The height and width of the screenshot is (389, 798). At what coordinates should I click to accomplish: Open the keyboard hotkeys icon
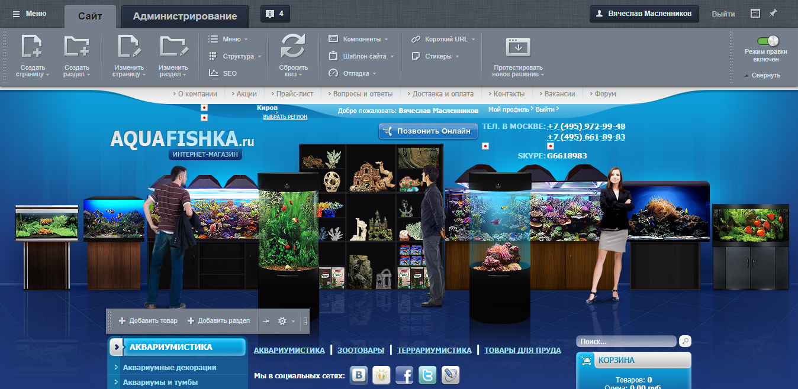755,14
